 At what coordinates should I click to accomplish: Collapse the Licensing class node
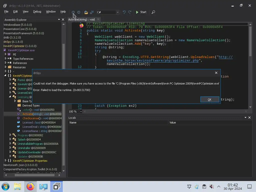10,97
